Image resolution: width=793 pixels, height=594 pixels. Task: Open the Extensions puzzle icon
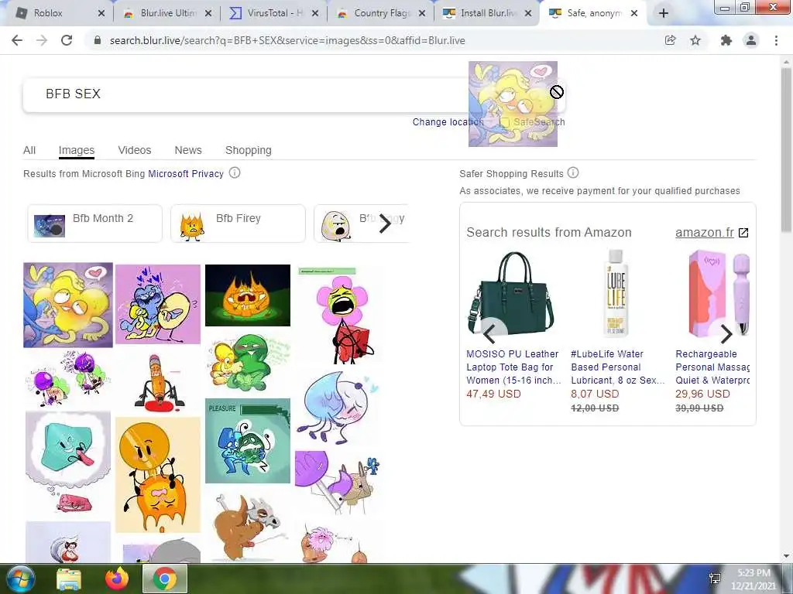tap(726, 40)
